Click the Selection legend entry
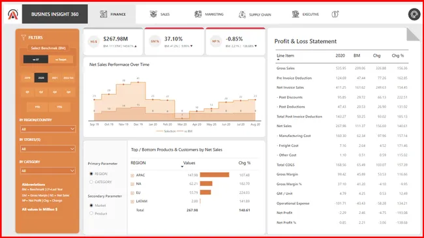The image size is (424, 238). (166, 131)
